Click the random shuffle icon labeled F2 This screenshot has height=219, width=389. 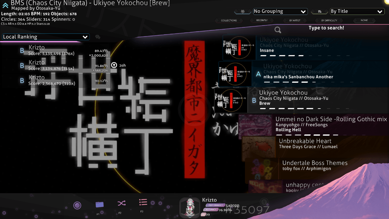pyautogui.click(x=121, y=203)
